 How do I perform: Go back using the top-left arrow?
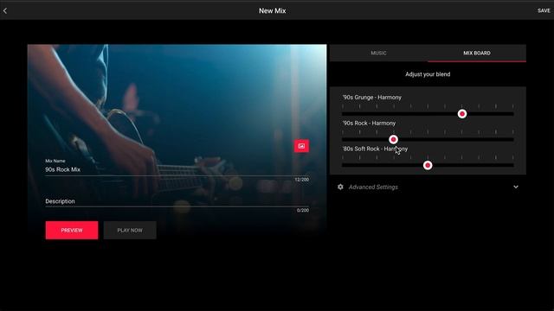5,11
